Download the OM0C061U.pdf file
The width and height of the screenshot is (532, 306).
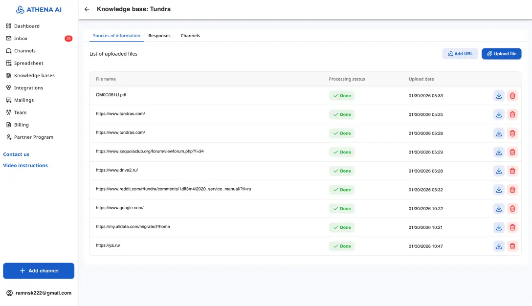(x=499, y=96)
